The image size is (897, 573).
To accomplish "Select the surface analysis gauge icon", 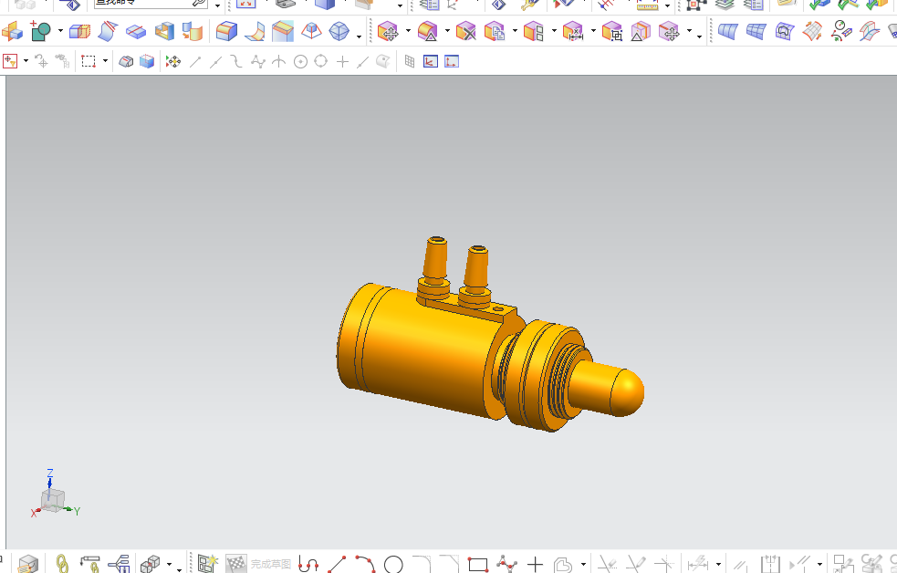I will point(841,31).
